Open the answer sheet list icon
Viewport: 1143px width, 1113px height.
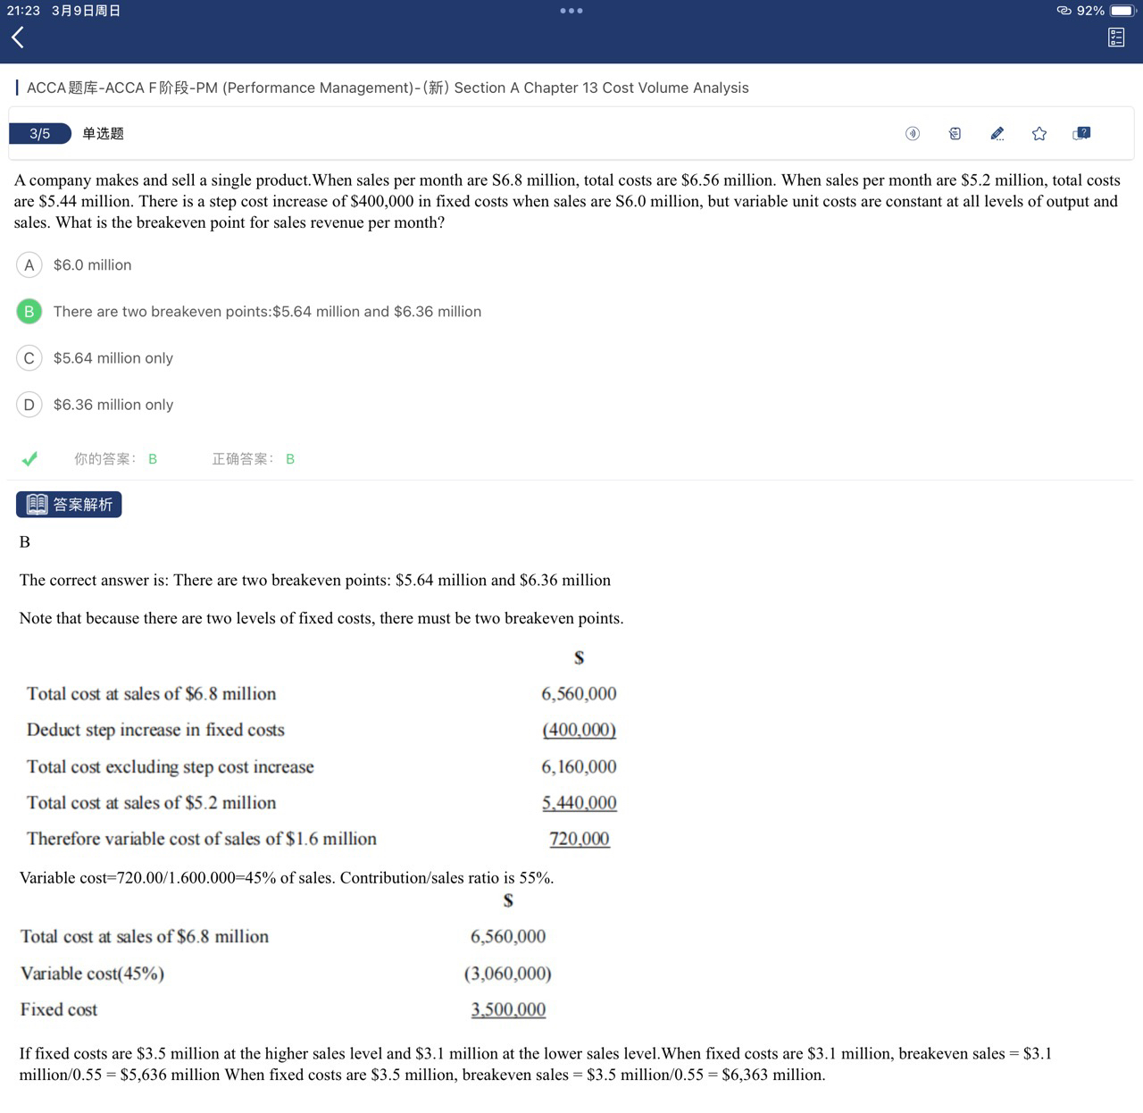(1116, 38)
